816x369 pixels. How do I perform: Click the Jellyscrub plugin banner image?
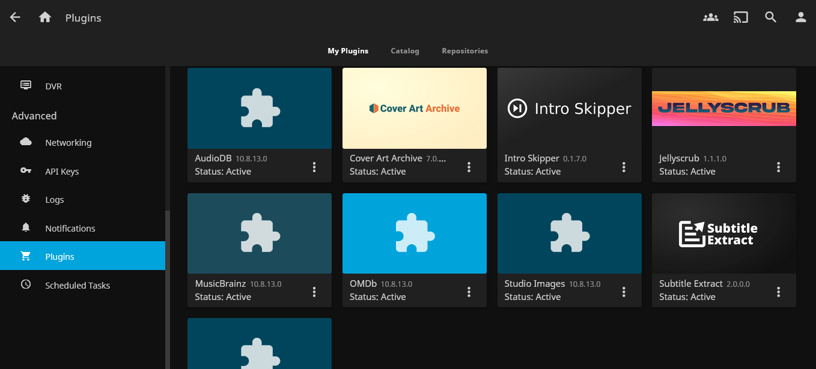[723, 108]
